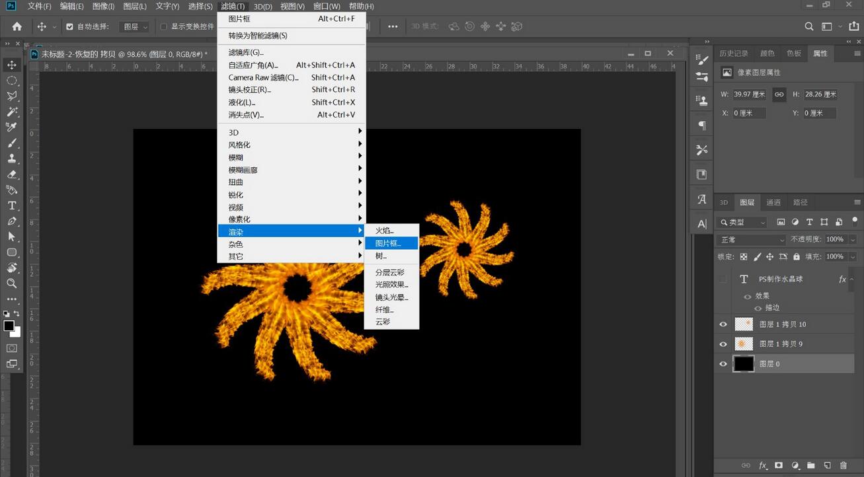The image size is (864, 477).
Task: Show the PS制作水晶球 text layer
Action: tap(723, 279)
